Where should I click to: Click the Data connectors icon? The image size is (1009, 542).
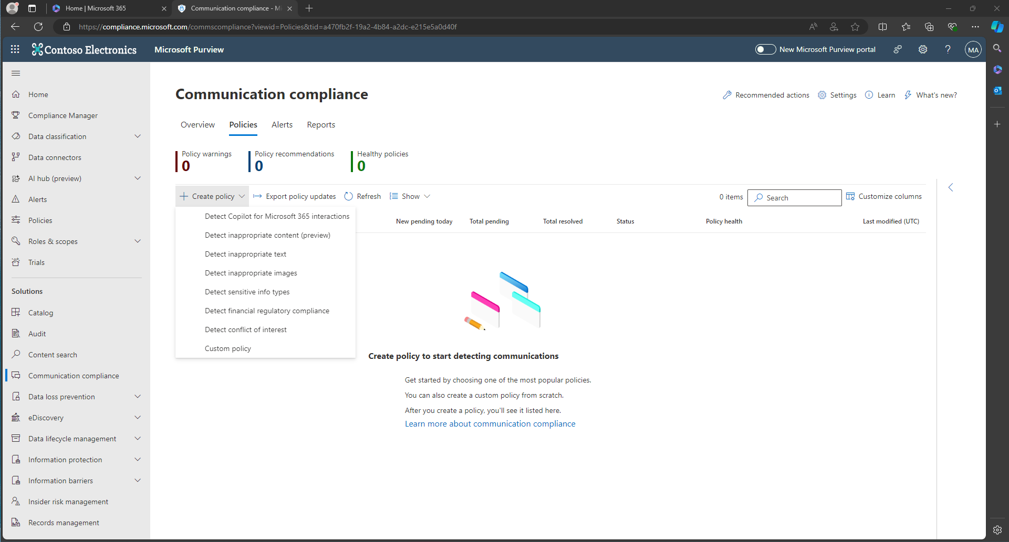(16, 157)
